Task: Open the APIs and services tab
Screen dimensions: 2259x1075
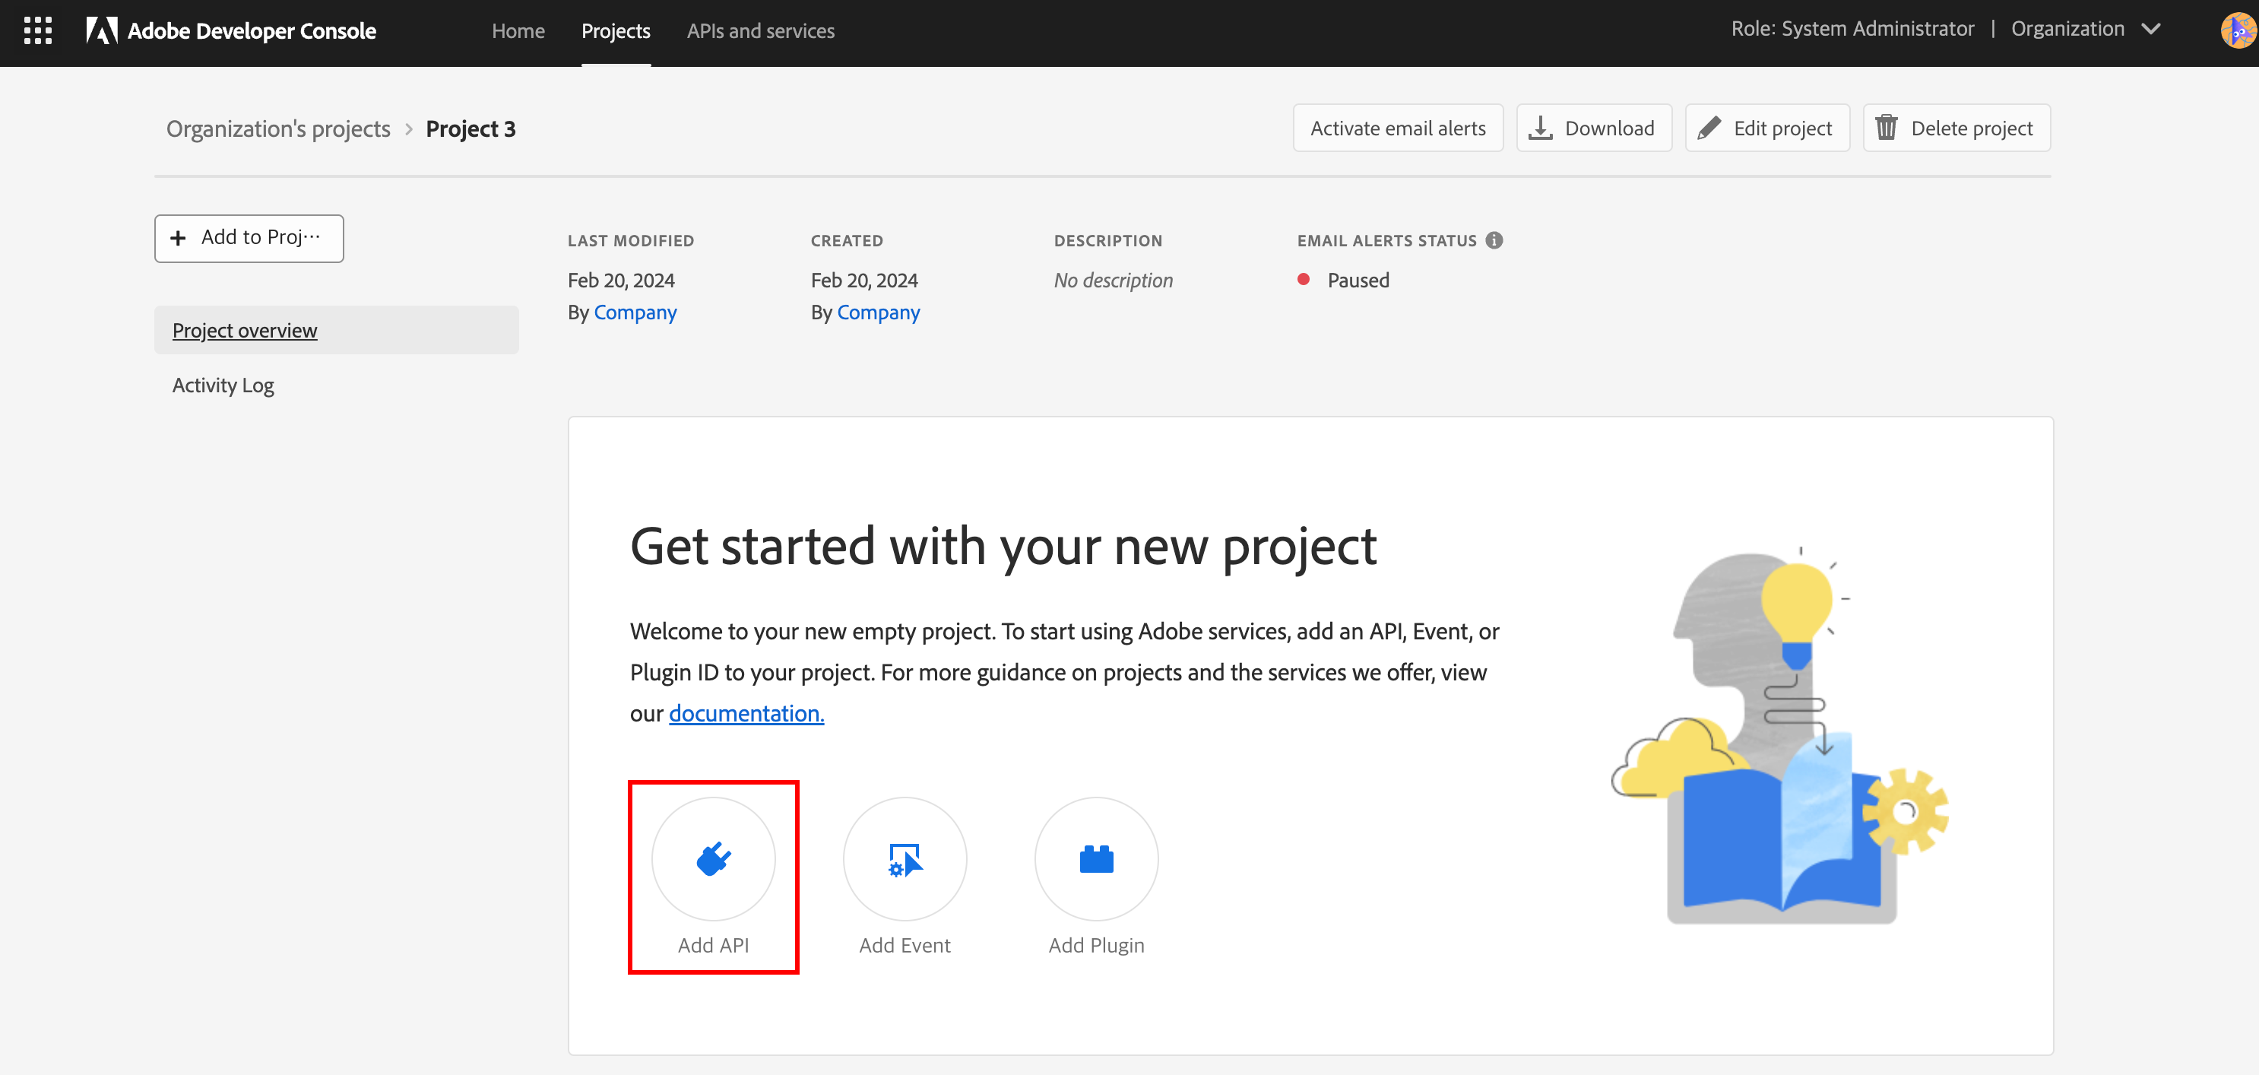Action: point(760,30)
